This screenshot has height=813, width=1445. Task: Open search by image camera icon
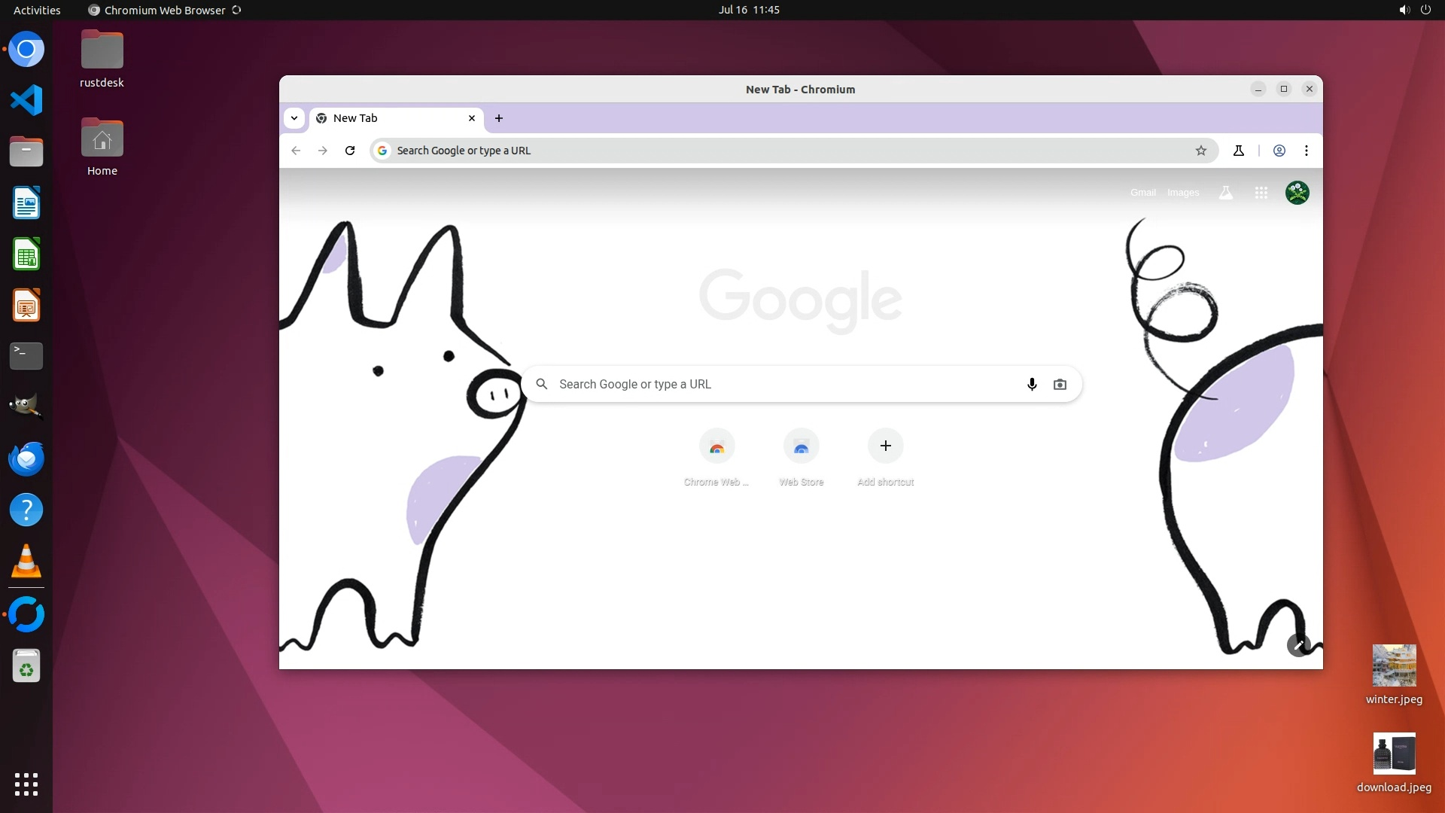pos(1060,384)
